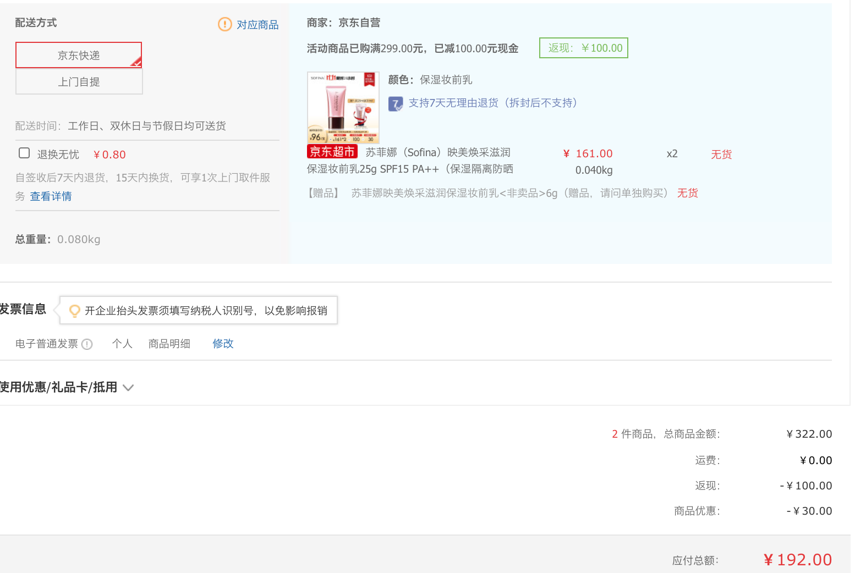Click the 京东超市 red tag
The height and width of the screenshot is (573, 855).
pyautogui.click(x=332, y=151)
